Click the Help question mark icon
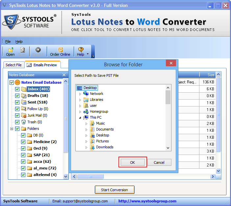The width and height of the screenshot is (231, 206). pyautogui.click(x=81, y=50)
